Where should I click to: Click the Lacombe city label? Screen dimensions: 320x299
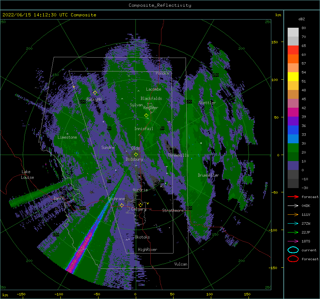point(154,89)
